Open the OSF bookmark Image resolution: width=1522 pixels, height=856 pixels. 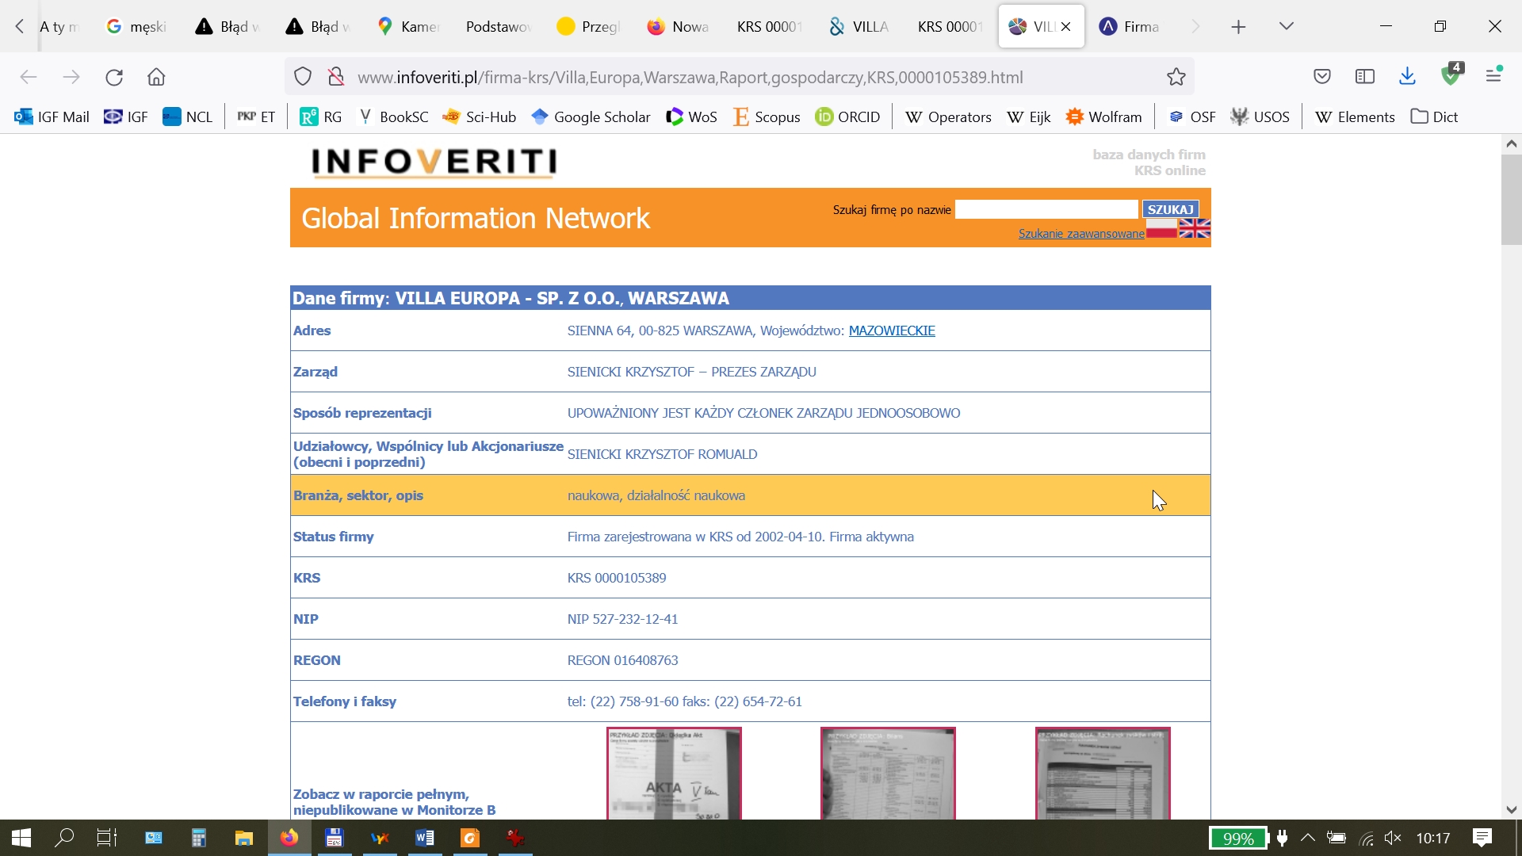tap(1192, 117)
